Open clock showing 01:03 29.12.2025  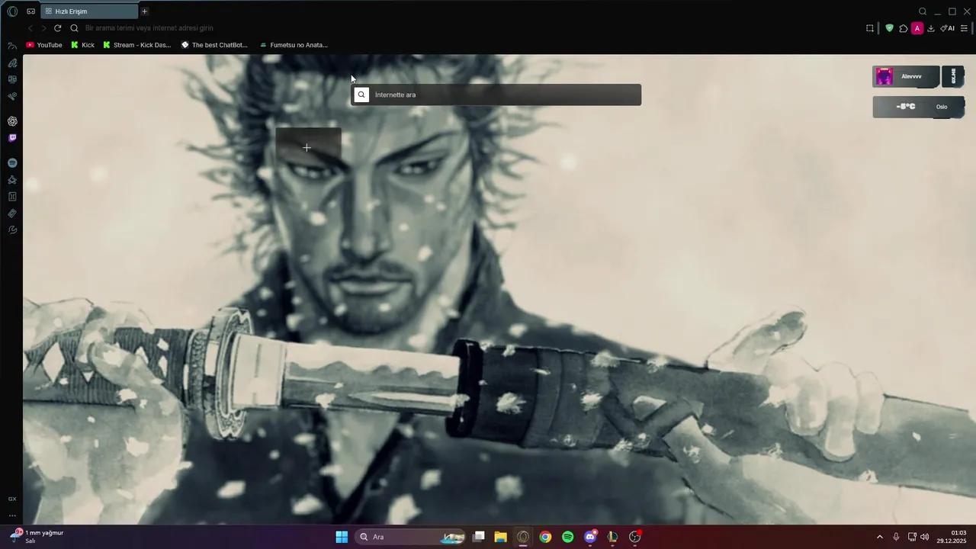(952, 537)
